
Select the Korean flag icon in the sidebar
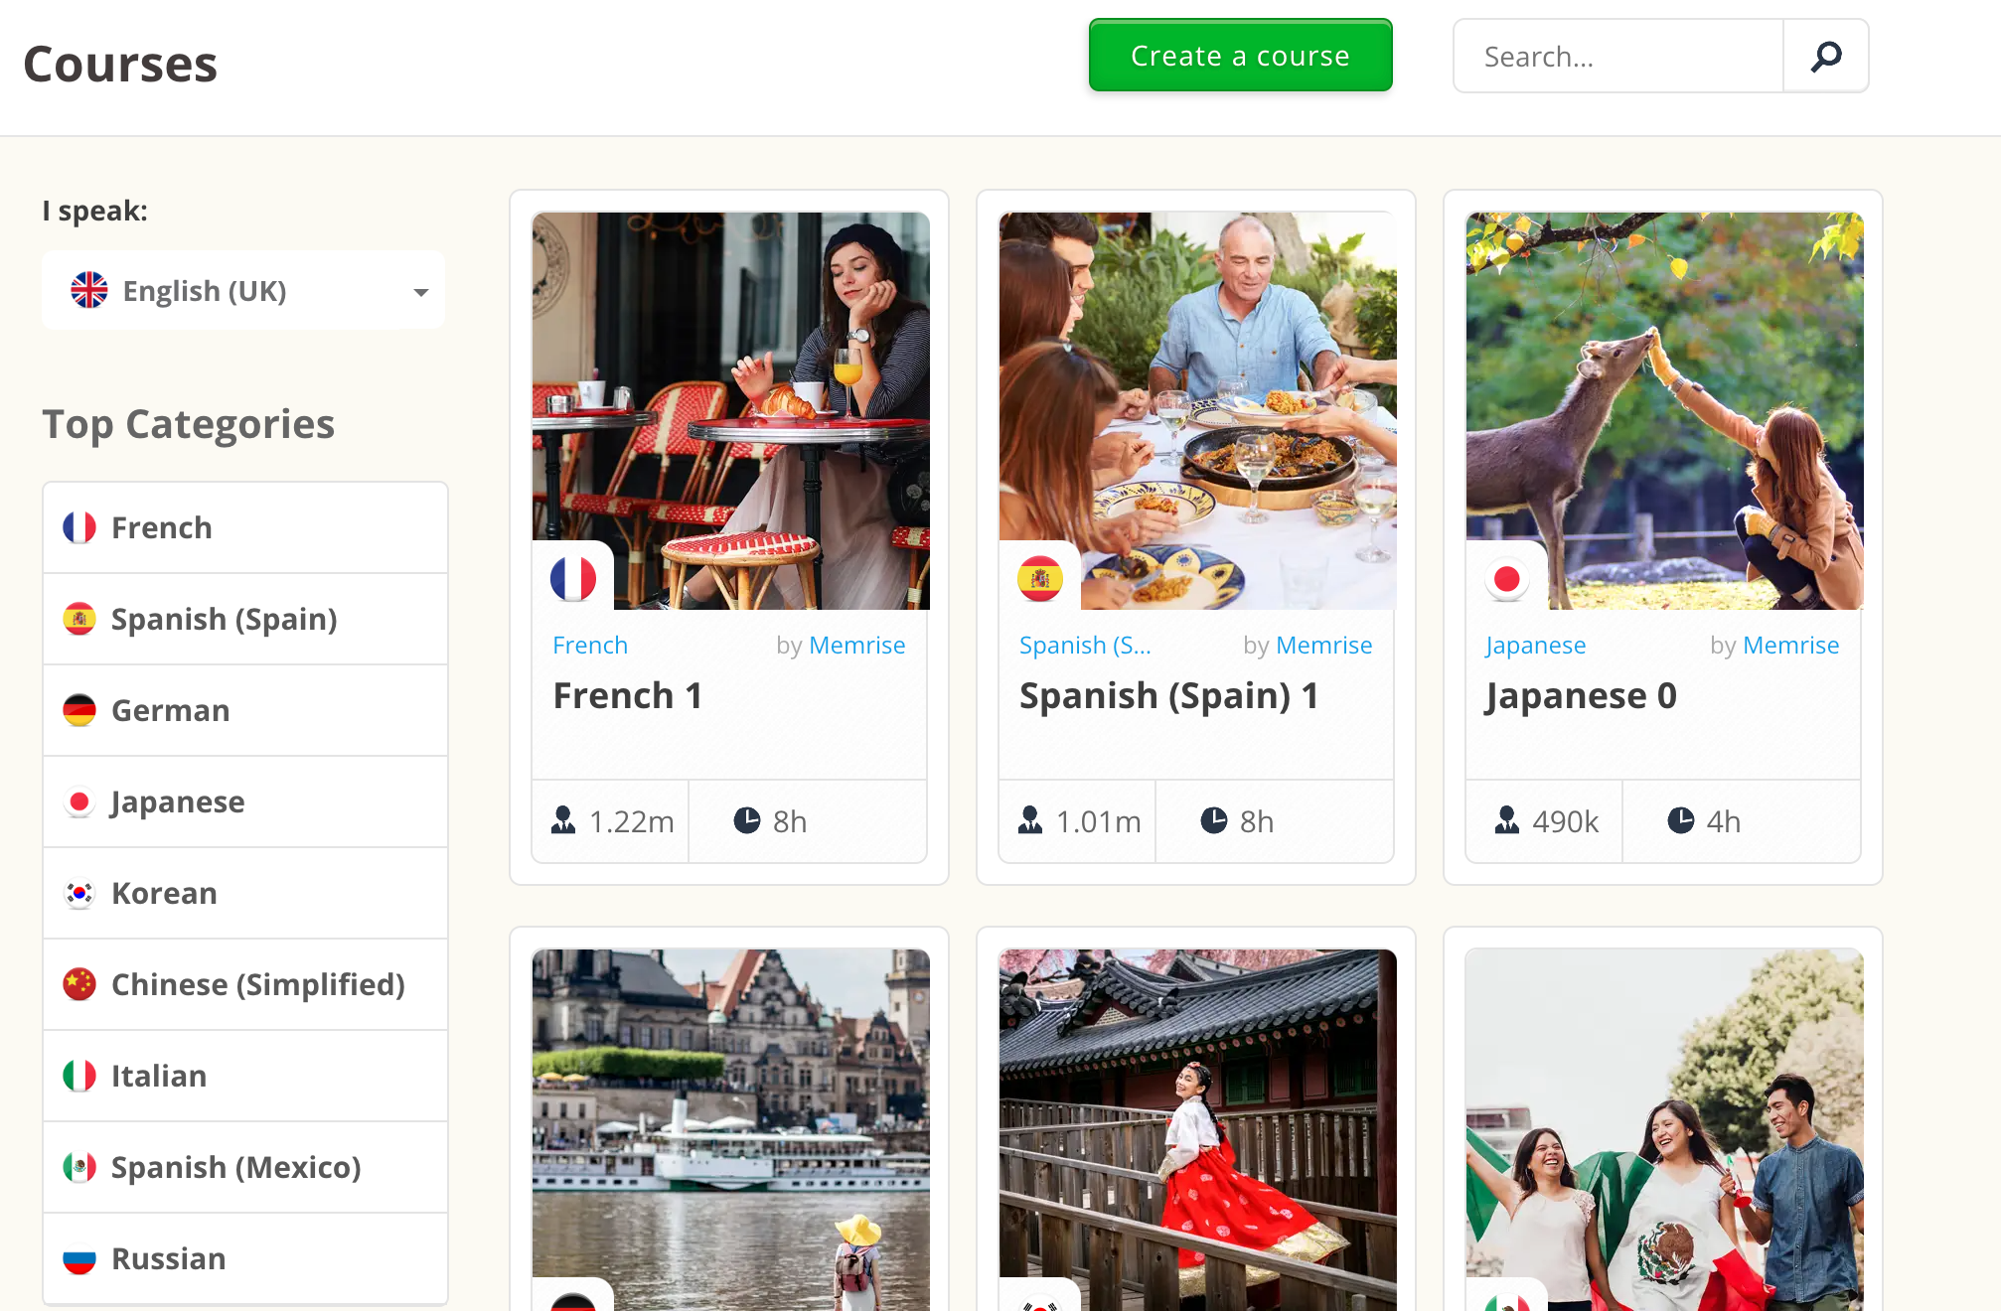(x=79, y=893)
